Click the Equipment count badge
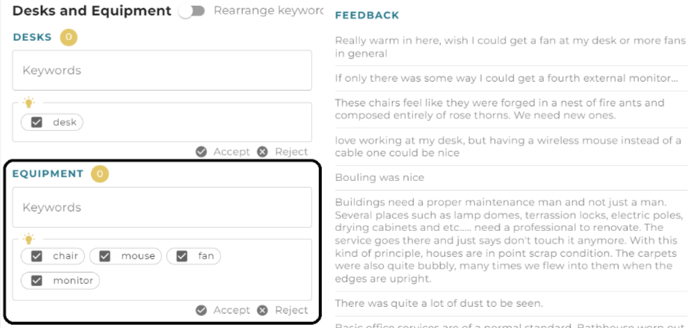 tap(99, 174)
